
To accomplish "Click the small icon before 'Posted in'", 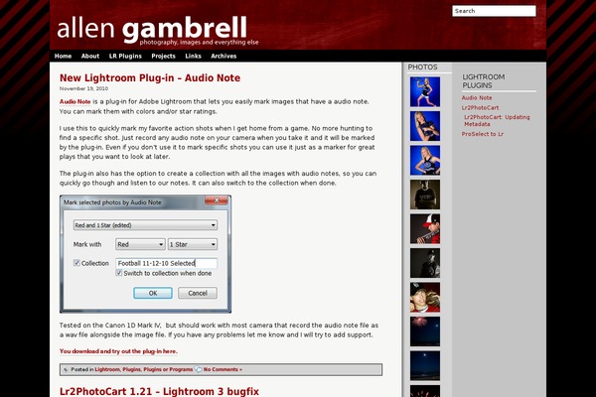I will [x=66, y=369].
